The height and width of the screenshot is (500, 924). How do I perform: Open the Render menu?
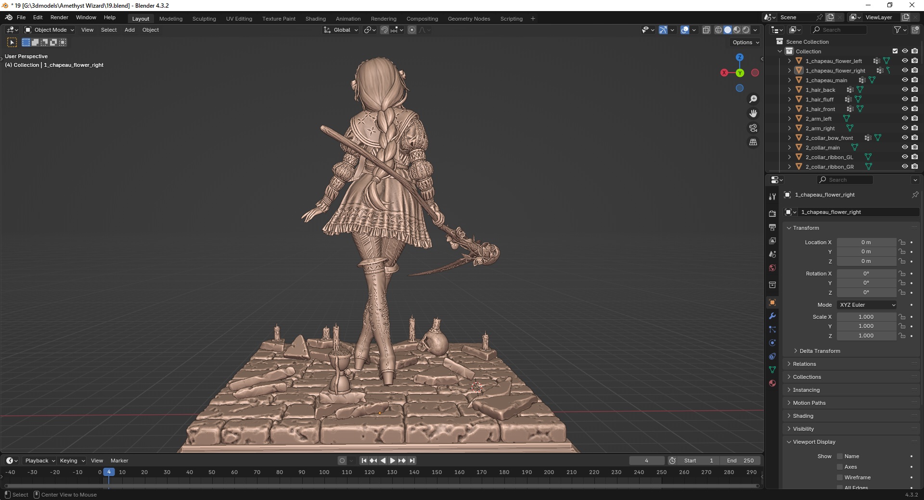tap(59, 17)
